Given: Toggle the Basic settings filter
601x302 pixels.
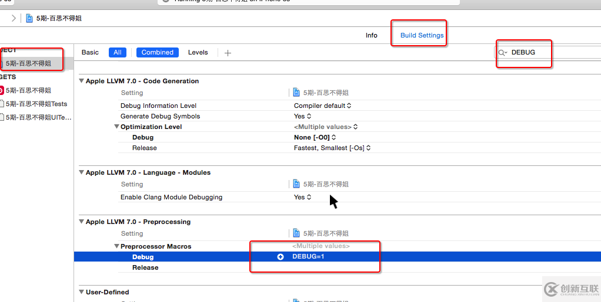Looking at the screenshot, I should coord(90,52).
